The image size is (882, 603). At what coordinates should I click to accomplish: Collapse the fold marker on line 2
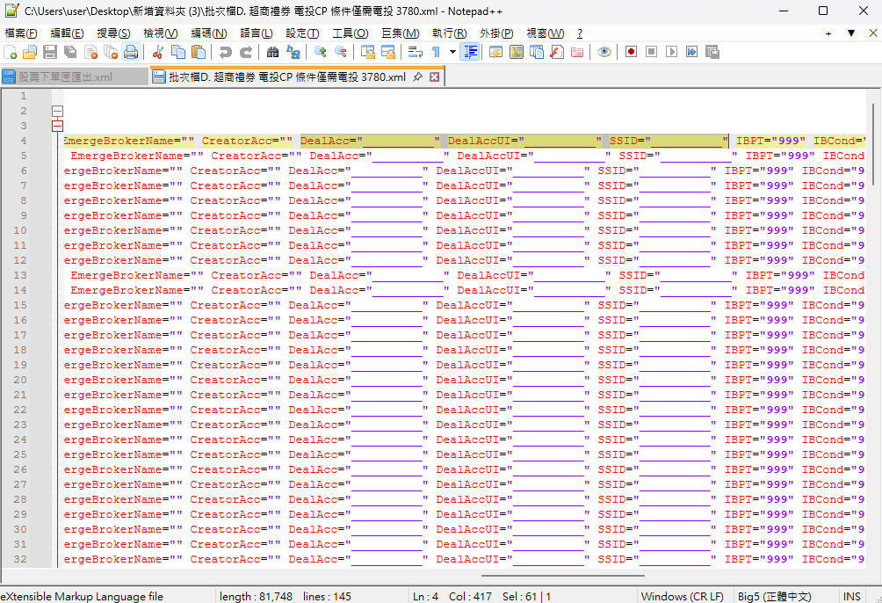tap(57, 111)
